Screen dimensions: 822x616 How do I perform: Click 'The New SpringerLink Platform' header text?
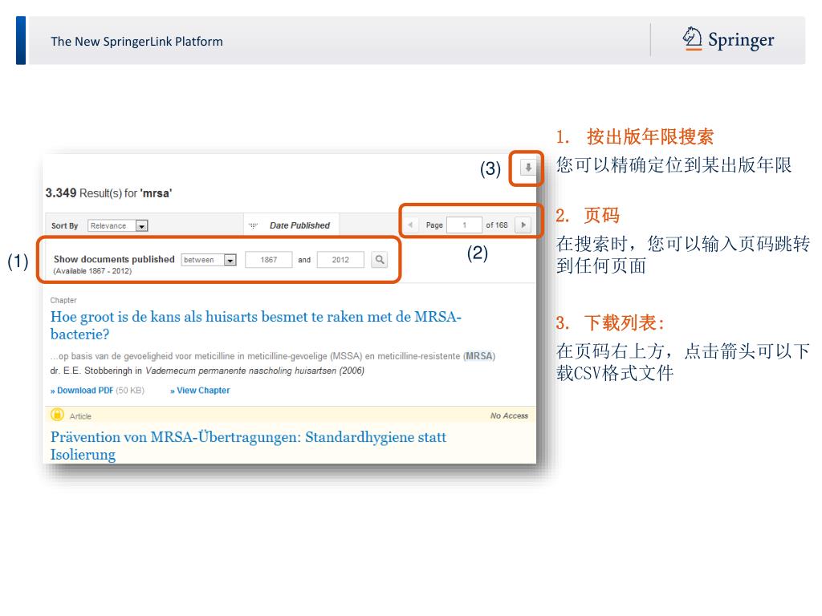136,42
